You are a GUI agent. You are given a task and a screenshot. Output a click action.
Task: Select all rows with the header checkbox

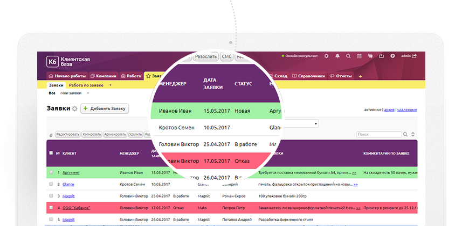click(x=51, y=153)
